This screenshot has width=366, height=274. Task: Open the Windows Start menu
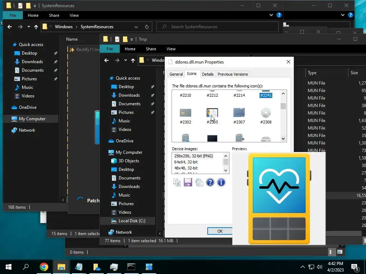click(x=9, y=267)
